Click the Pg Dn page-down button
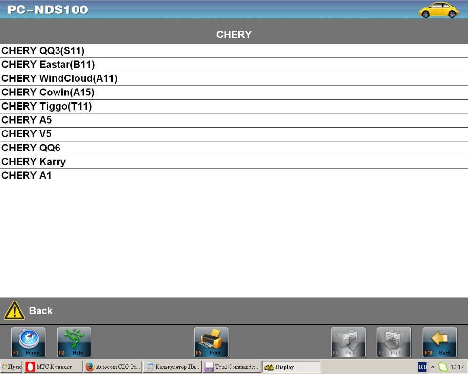This screenshot has width=468, height=374. coord(348,342)
